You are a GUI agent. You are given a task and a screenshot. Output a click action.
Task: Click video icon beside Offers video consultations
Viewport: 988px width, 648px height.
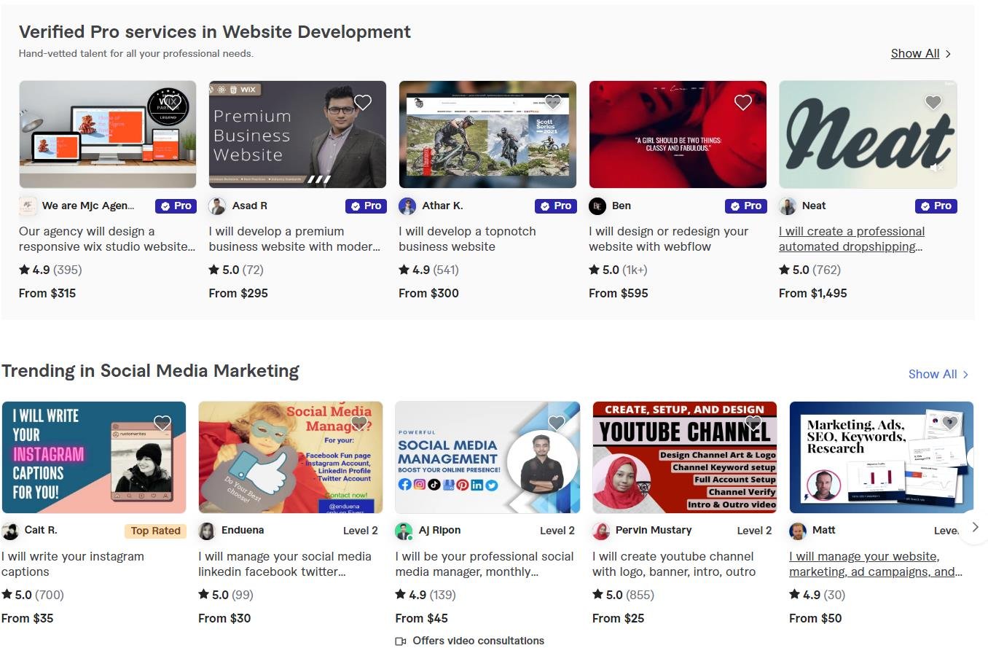point(400,641)
